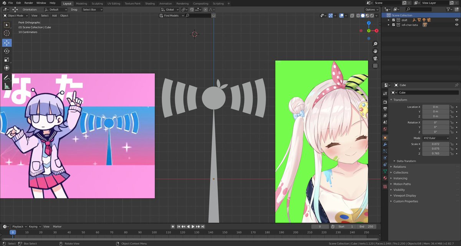Viewport: 461px width, 246px height.
Task: Expand the iofi-chan beta collection
Action: [389, 25]
